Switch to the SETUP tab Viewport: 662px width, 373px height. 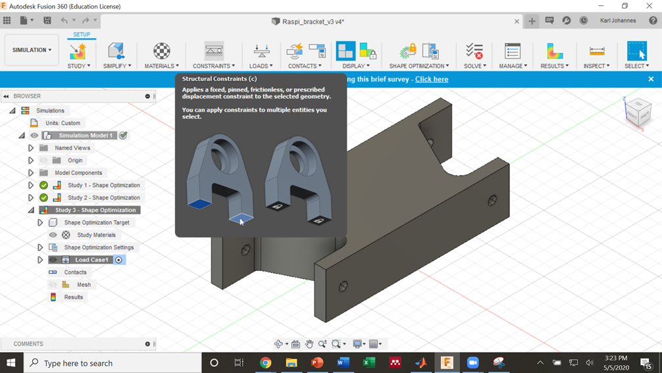tap(82, 35)
